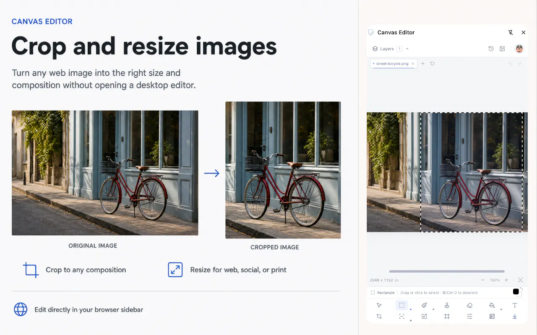Image resolution: width=537 pixels, height=335 pixels.
Task: Click the scan/capture frame tool icon
Action: tap(401, 317)
